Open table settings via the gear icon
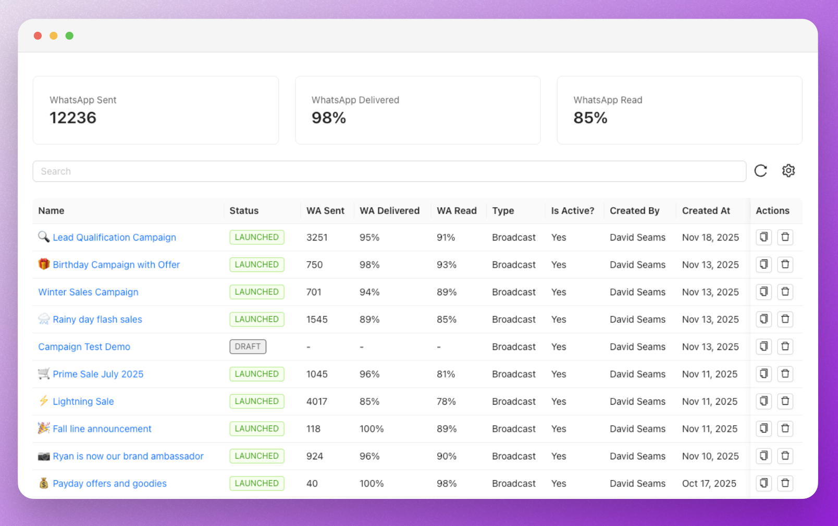838x526 pixels. tap(788, 171)
